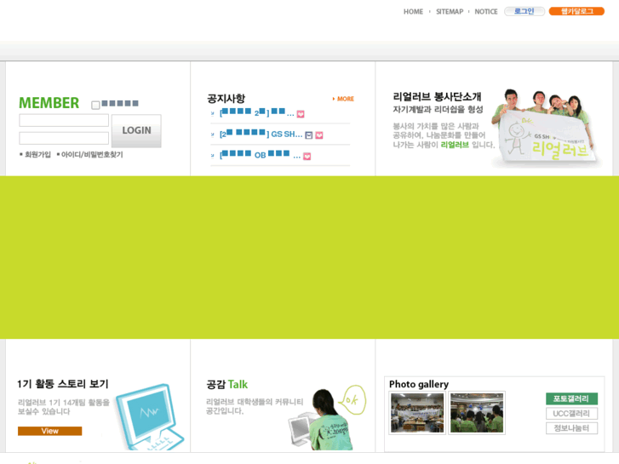Click pink heart icon on OB notice
Viewport: 619px width, 464px height.
tap(307, 157)
